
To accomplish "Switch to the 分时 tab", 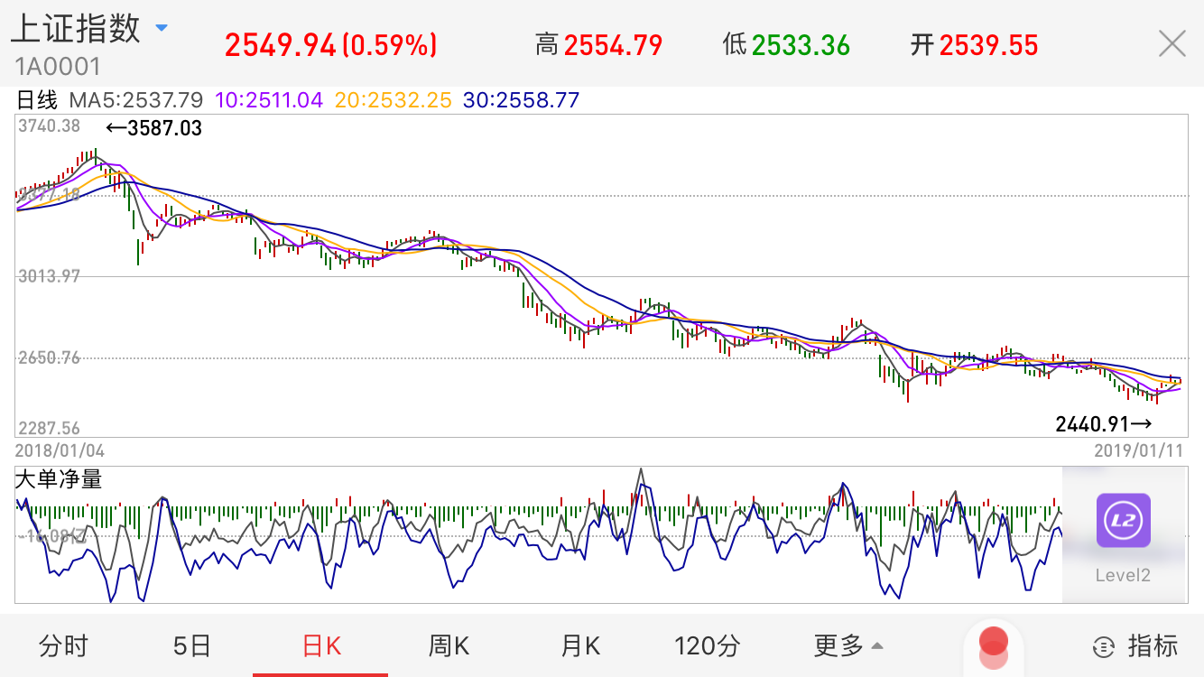I will pyautogui.click(x=64, y=645).
